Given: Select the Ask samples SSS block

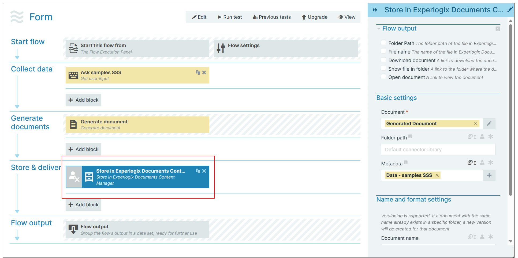Looking at the screenshot, I should [137, 75].
